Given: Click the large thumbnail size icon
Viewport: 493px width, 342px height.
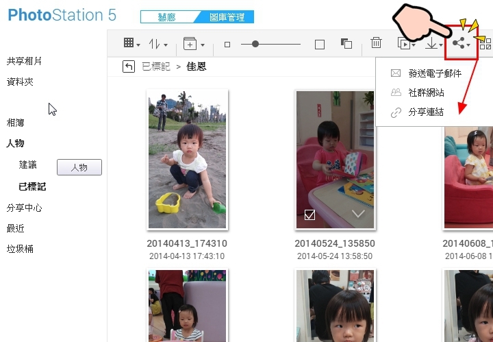Looking at the screenshot, I should pos(320,45).
